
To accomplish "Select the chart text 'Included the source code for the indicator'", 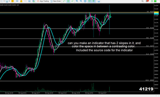I will 104,50.
